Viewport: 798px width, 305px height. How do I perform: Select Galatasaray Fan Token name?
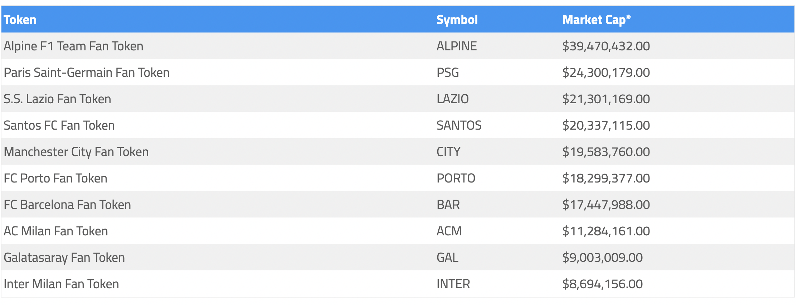(x=64, y=257)
